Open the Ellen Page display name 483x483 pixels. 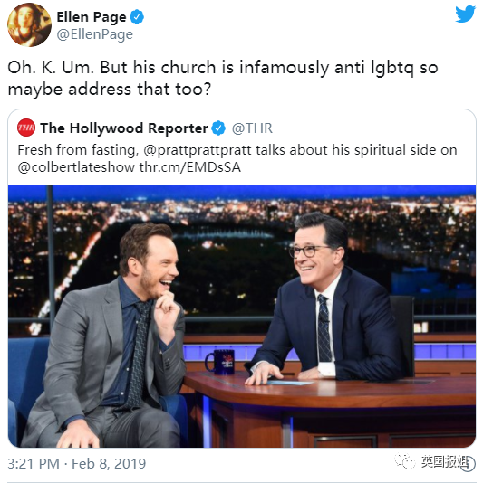(x=92, y=17)
